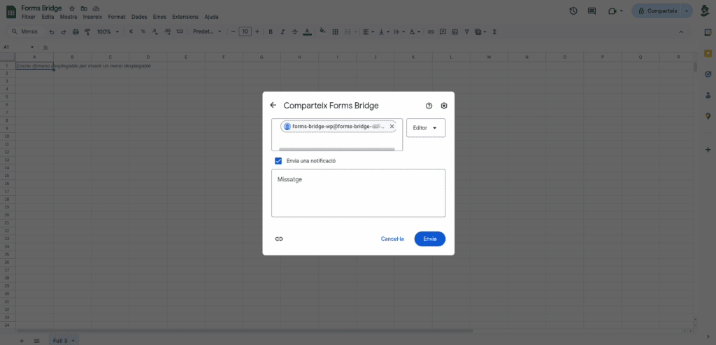Screen dimensions: 716x345
Task: Open the Dades menu
Action: pos(139,17)
